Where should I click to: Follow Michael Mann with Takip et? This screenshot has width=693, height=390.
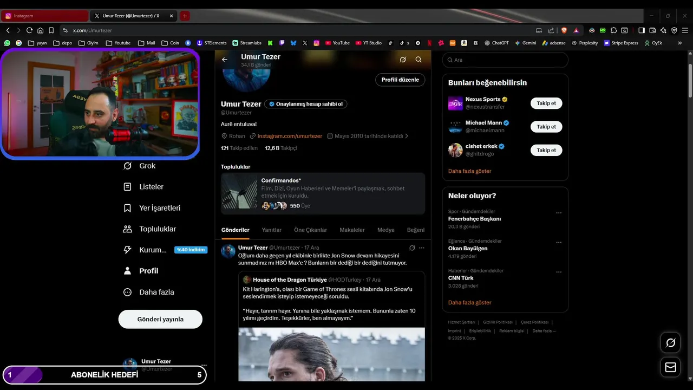546,127
